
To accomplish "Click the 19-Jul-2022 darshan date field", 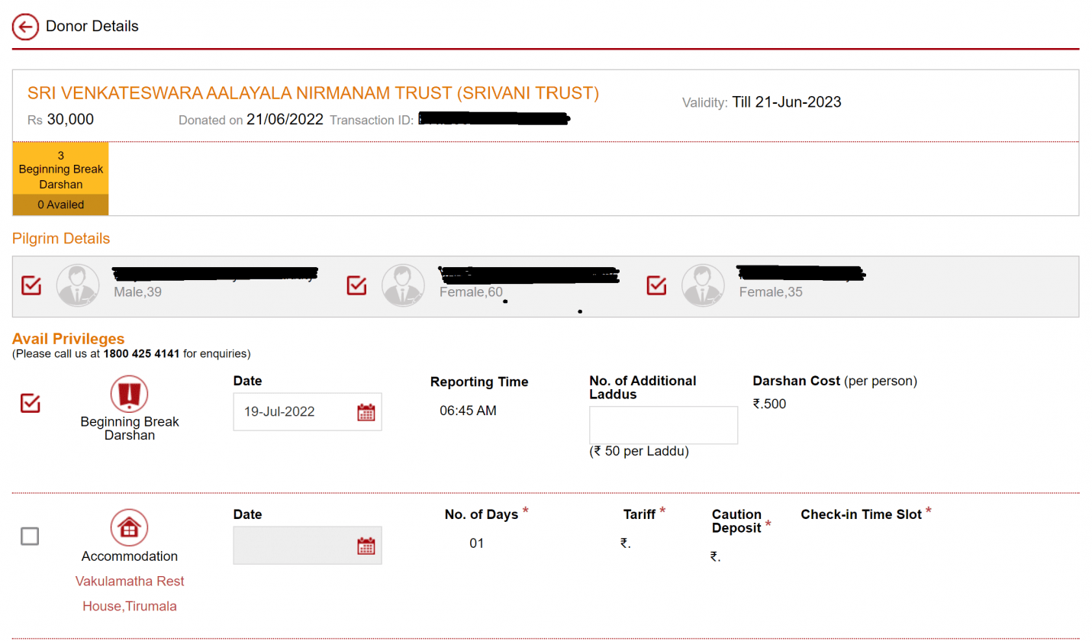I will click(x=294, y=412).
